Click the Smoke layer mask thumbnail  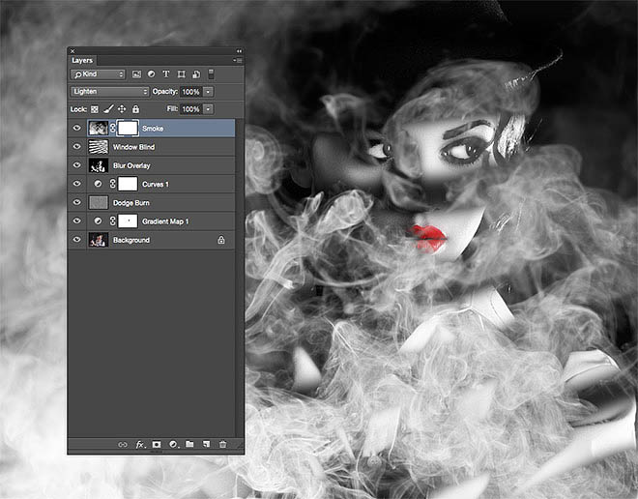point(128,129)
